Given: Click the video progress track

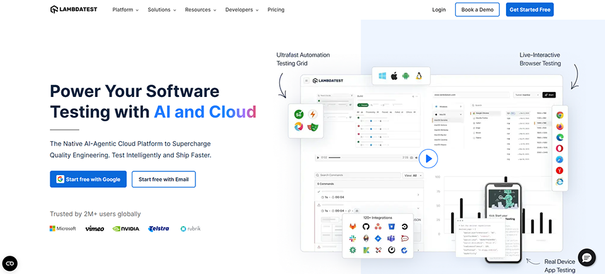Looking at the screenshot, I should 365,157.
